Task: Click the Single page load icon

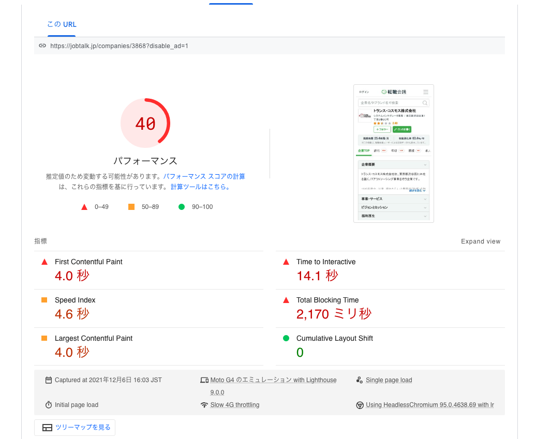Action: coord(359,380)
